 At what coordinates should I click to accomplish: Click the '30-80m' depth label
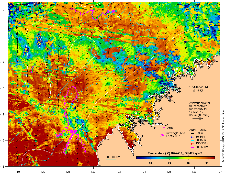point(200,137)
